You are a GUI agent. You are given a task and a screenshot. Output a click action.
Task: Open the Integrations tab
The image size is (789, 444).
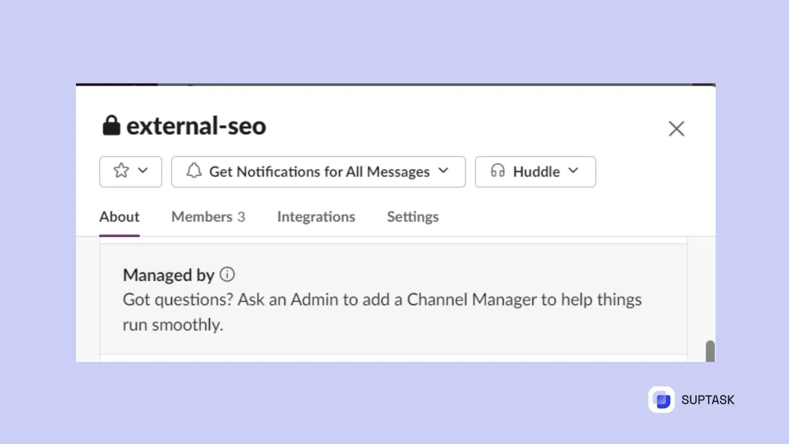[316, 217]
